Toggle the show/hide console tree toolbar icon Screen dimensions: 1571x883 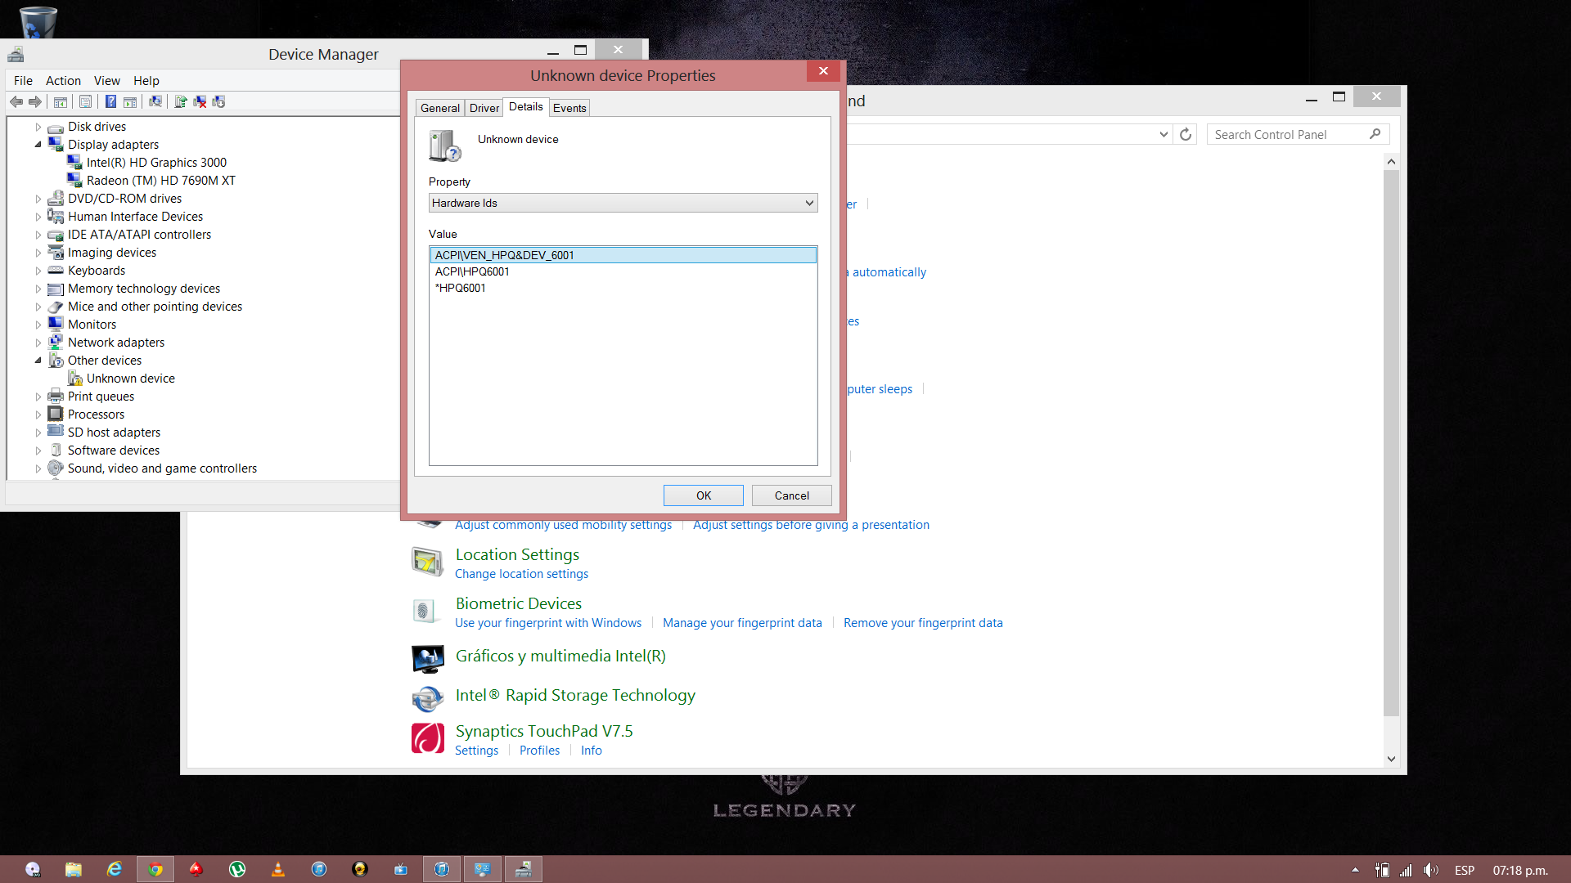click(x=61, y=101)
